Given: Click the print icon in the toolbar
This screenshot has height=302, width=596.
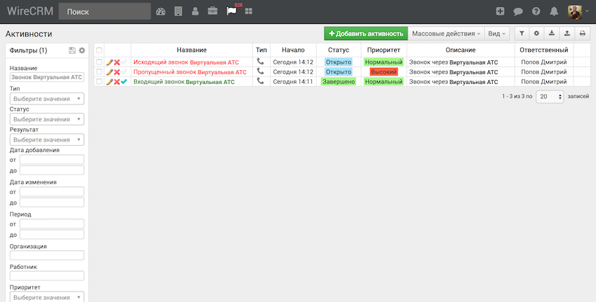Looking at the screenshot, I should (x=582, y=34).
